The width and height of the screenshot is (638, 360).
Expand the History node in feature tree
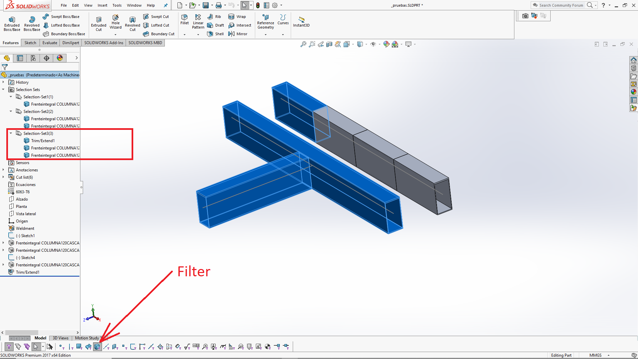[x=3, y=82]
